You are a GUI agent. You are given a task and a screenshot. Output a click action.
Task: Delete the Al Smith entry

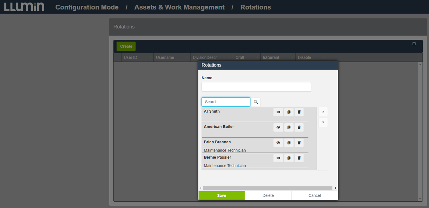pos(299,112)
